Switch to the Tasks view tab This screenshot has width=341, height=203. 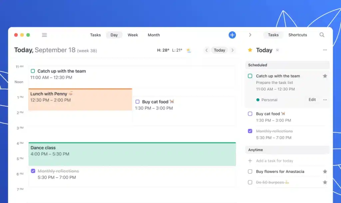coord(96,35)
